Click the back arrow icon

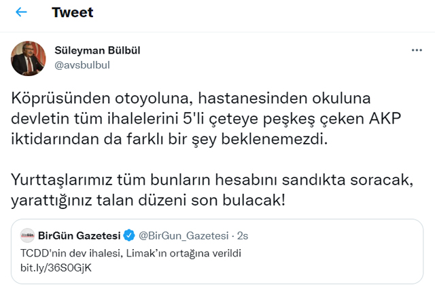[21, 13]
